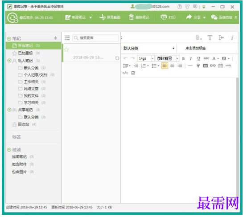The image size is (247, 217).
Task: Open the title bar main menu dropdown arrow
Action: point(204,7)
